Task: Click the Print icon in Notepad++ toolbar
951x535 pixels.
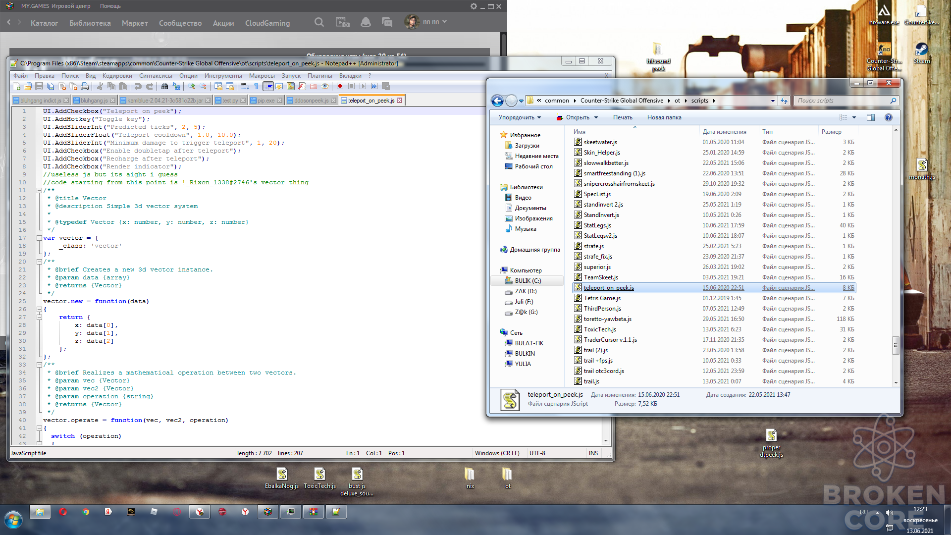Action: [x=85, y=86]
